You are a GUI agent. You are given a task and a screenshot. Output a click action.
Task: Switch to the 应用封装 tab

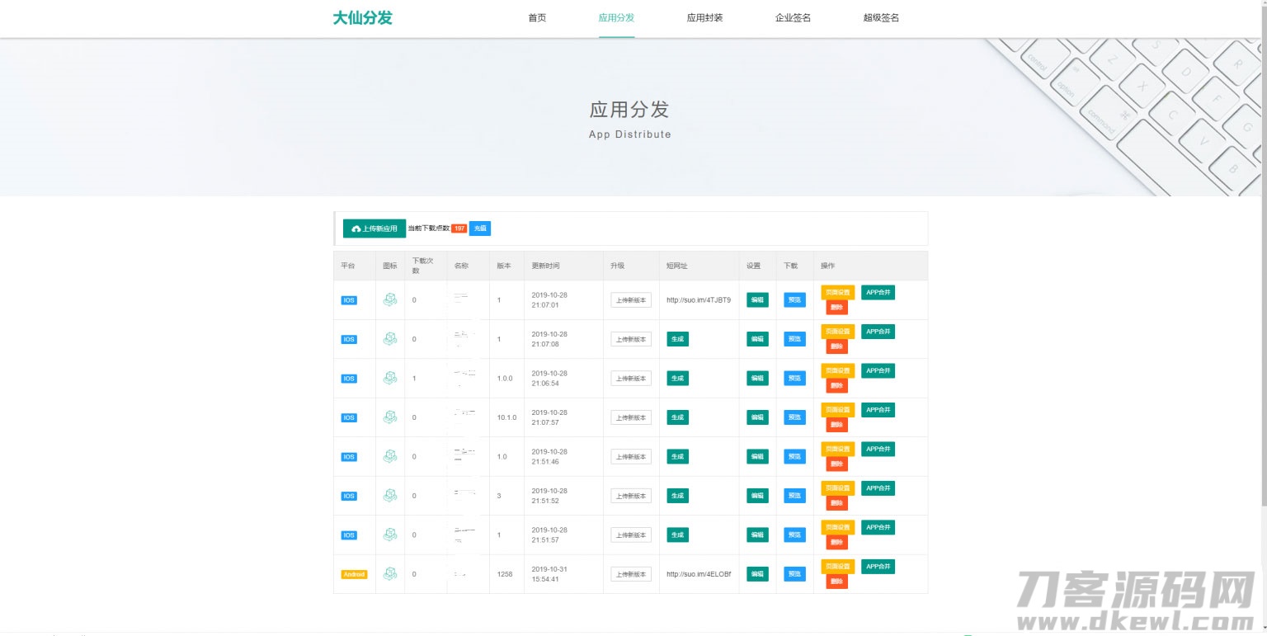click(x=704, y=18)
